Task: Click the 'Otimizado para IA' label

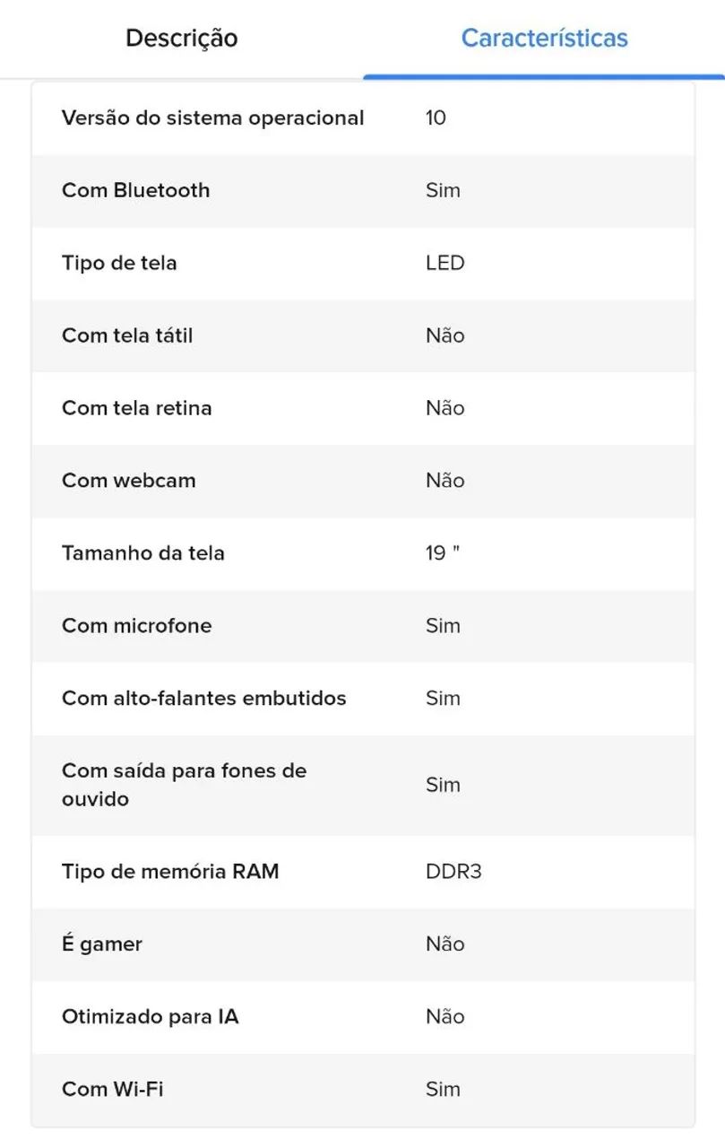Action: tap(150, 1017)
